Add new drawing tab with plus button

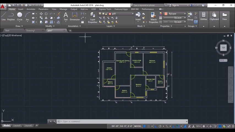(70, 31)
